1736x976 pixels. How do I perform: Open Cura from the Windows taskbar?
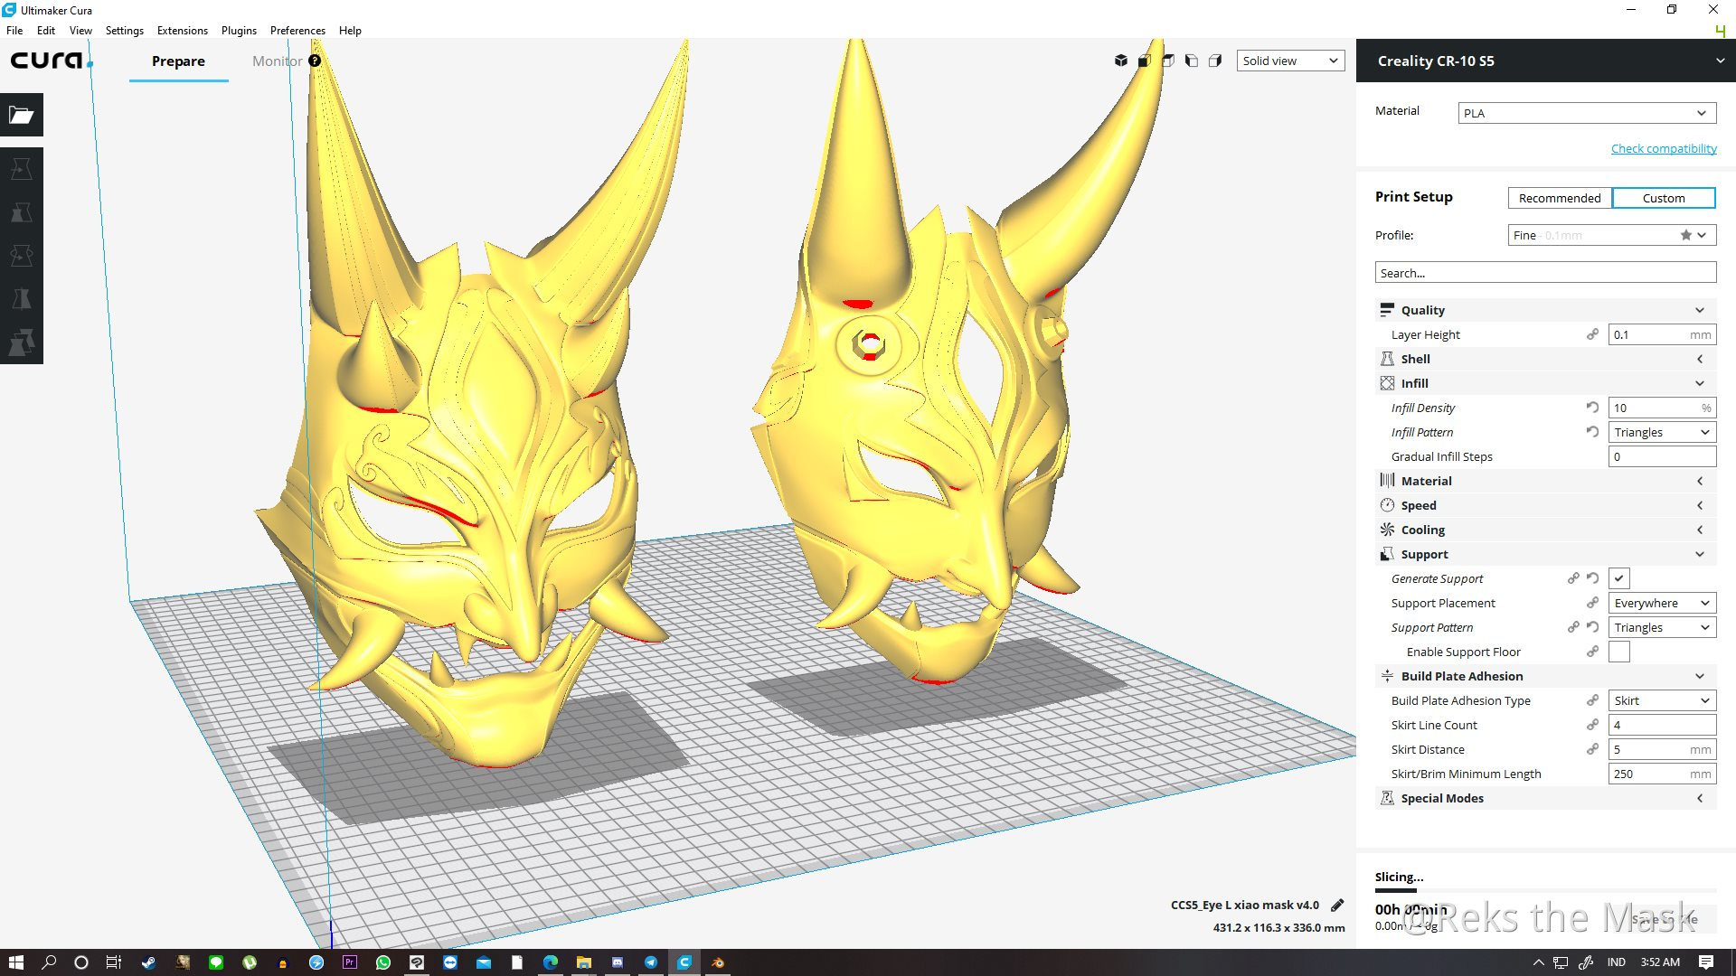(684, 962)
